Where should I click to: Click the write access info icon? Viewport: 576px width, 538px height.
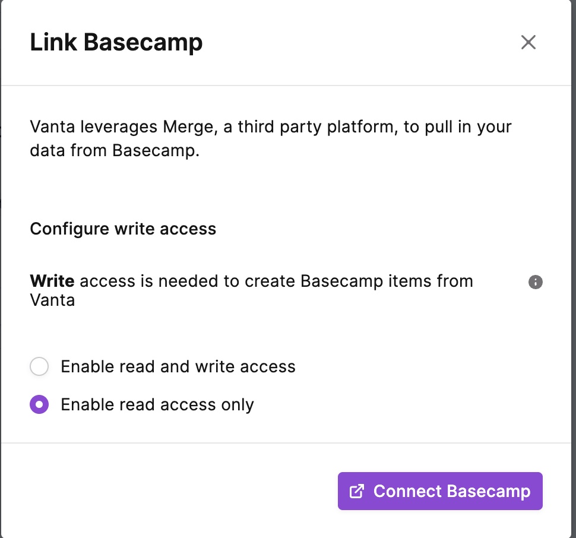(535, 282)
